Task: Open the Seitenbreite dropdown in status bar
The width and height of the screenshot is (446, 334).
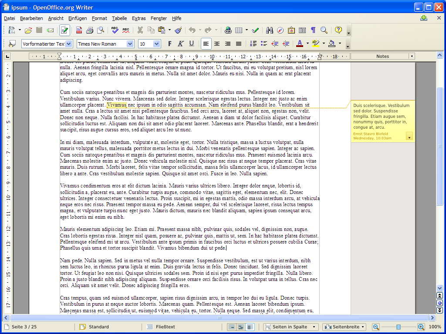Action: [344, 327]
